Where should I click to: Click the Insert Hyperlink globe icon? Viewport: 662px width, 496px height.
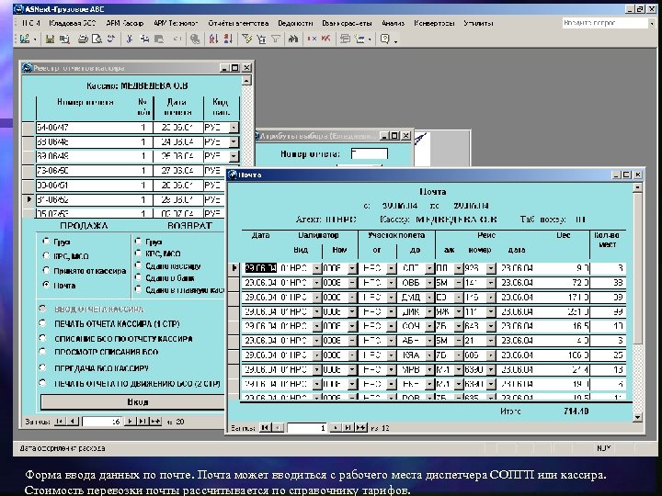click(x=195, y=39)
